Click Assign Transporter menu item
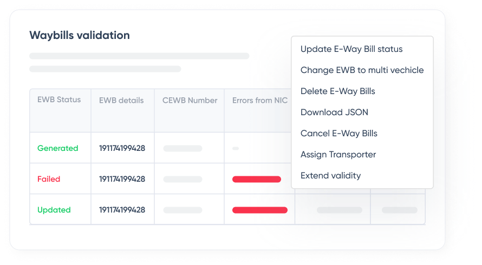Viewport: 482px width, 265px height. pos(338,155)
